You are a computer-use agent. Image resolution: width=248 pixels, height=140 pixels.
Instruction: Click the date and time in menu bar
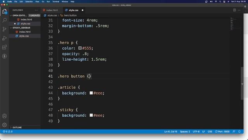(x=238, y=2)
